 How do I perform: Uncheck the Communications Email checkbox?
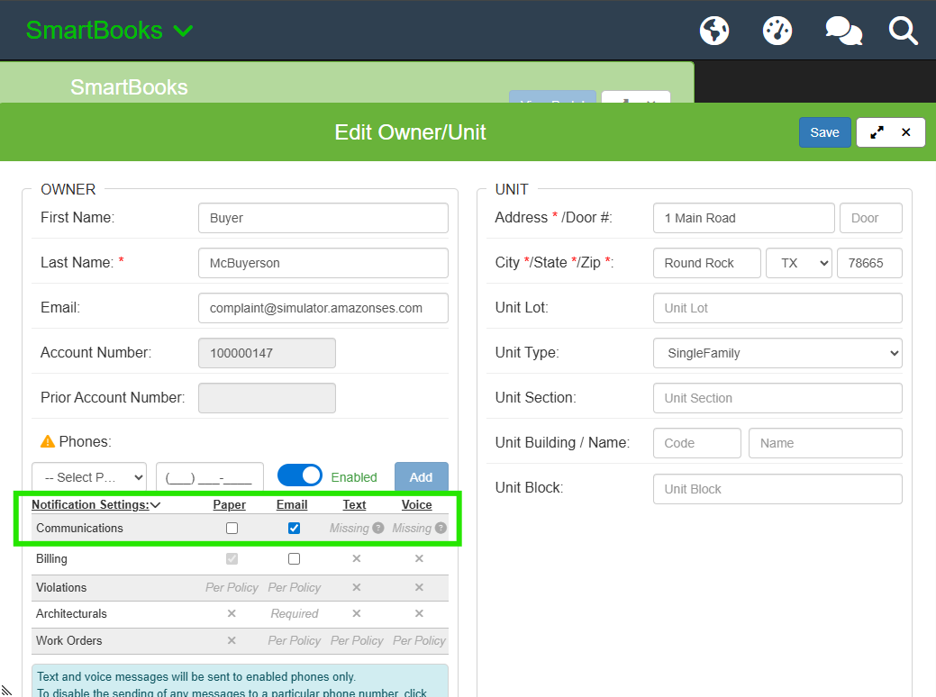294,529
